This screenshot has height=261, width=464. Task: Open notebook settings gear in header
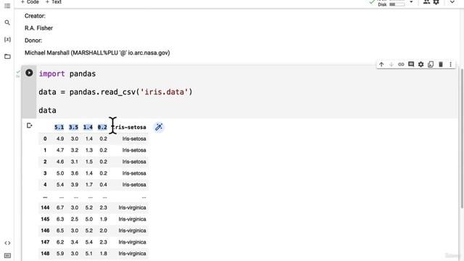pos(436,2)
